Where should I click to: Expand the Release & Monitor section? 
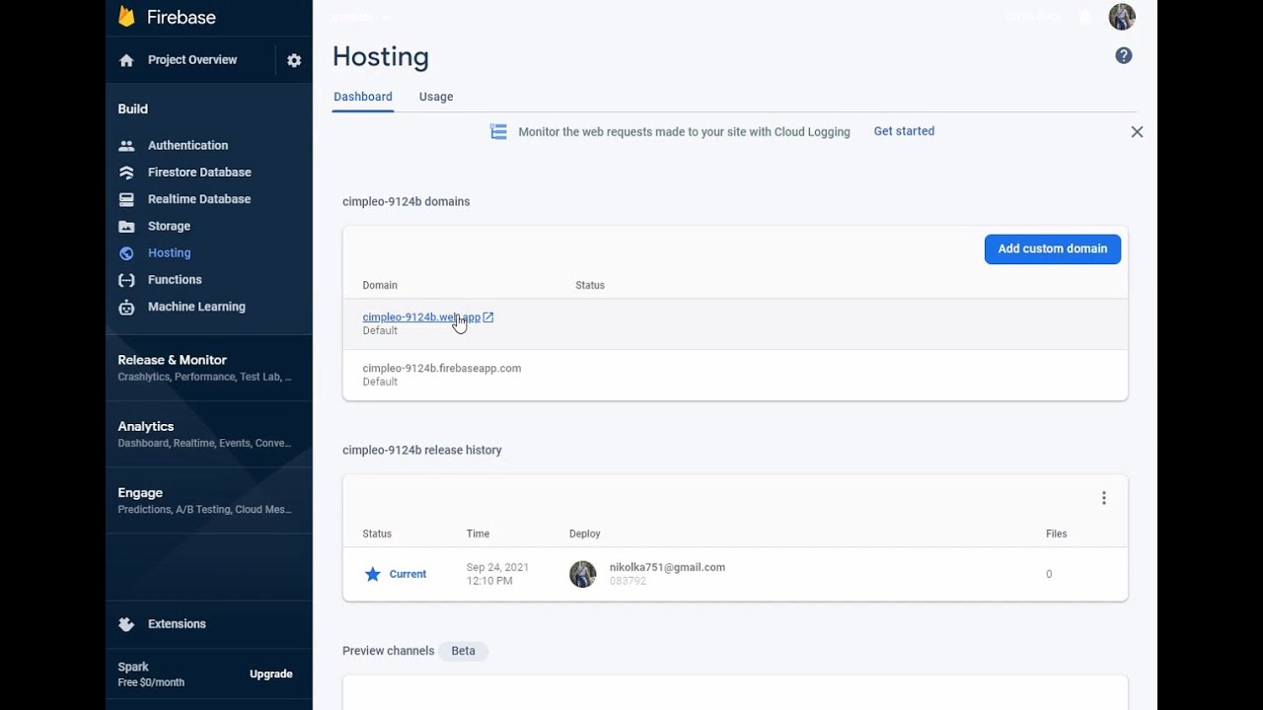click(x=209, y=368)
